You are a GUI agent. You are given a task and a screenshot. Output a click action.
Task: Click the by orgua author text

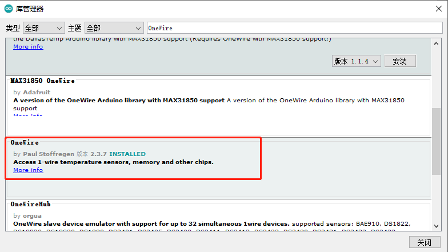[x=27, y=216]
